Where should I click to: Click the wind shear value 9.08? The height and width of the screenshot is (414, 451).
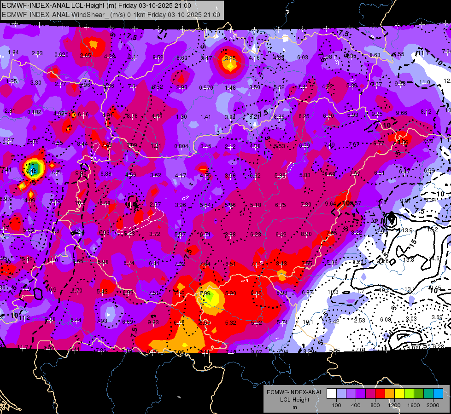tap(50, 319)
